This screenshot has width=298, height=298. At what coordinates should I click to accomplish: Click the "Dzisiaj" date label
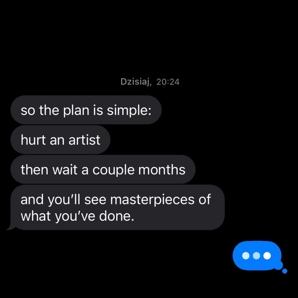135,82
